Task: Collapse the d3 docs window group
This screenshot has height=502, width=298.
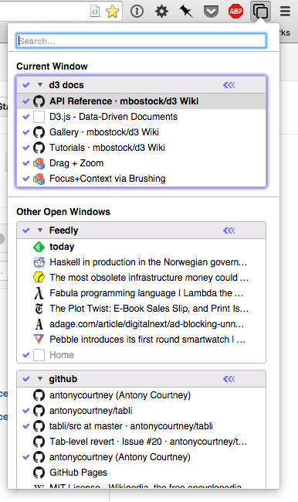Action: coord(40,85)
